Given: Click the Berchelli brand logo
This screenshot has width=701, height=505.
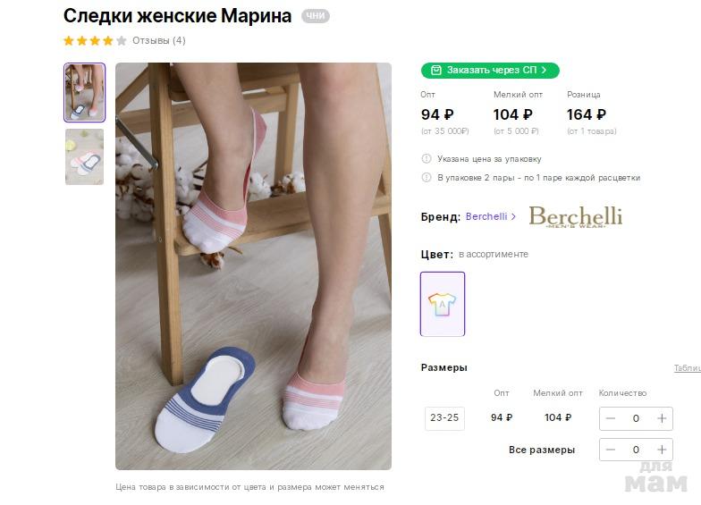Looking at the screenshot, I should coord(575,216).
